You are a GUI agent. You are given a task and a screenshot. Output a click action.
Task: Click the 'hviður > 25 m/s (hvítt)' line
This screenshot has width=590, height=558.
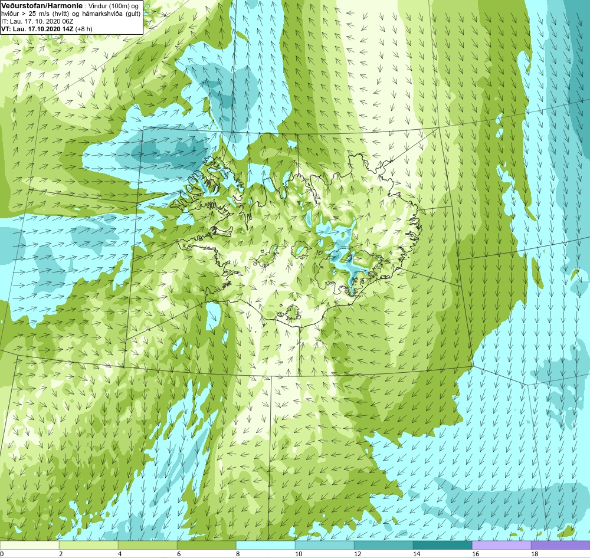click(x=35, y=14)
